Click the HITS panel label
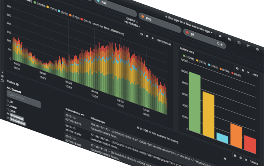The image size is (264, 166). [x=255, y=75]
